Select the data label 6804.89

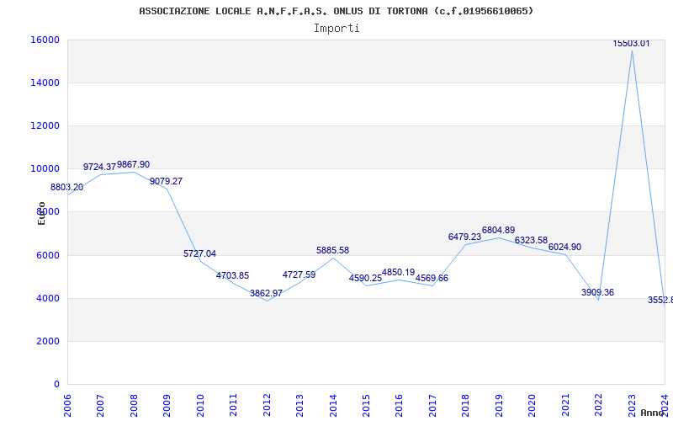(x=498, y=230)
